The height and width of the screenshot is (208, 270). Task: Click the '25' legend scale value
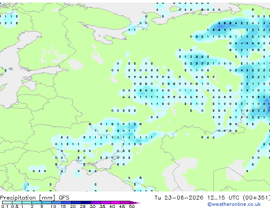pyautogui.click(x=83, y=206)
